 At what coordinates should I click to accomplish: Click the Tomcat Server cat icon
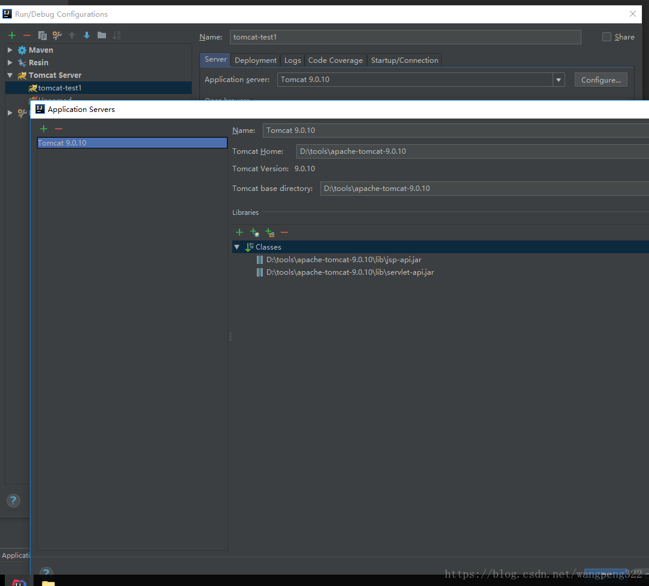(x=22, y=75)
